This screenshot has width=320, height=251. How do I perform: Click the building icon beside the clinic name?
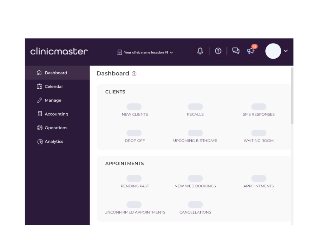[119, 52]
